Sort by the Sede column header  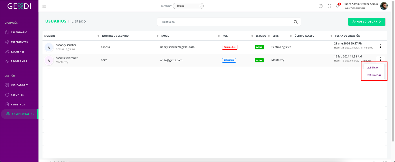coord(276,36)
